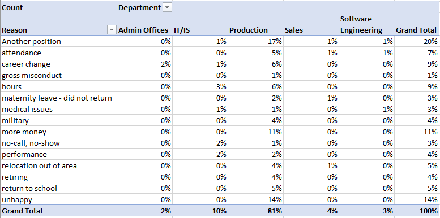Click Grand Total 5% in return to school row

[x=417, y=188]
